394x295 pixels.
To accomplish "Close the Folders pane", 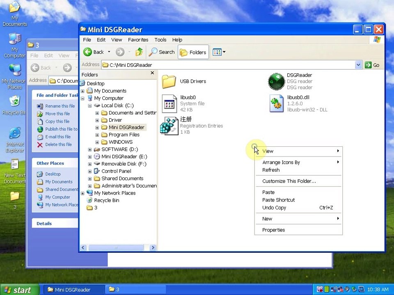I will [x=152, y=73].
